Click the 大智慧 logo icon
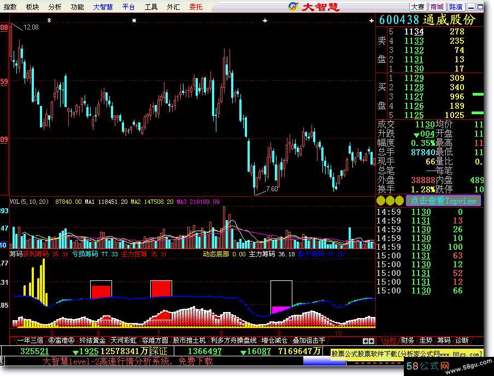The image size is (494, 376). (x=293, y=7)
